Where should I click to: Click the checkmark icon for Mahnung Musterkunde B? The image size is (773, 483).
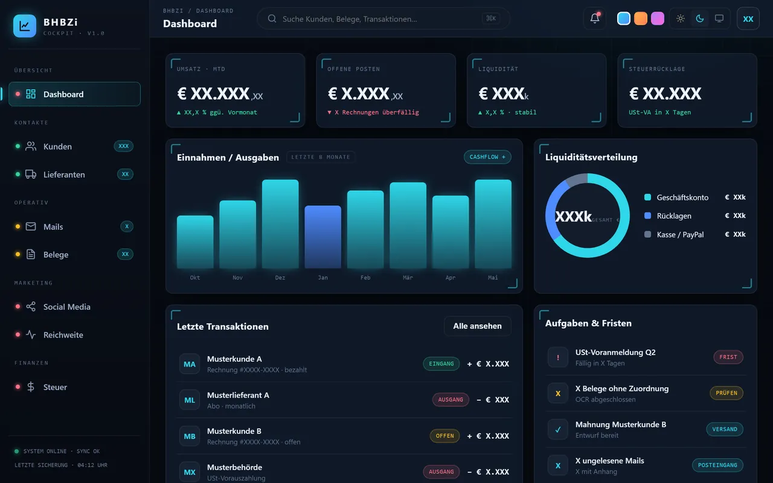[x=558, y=429]
